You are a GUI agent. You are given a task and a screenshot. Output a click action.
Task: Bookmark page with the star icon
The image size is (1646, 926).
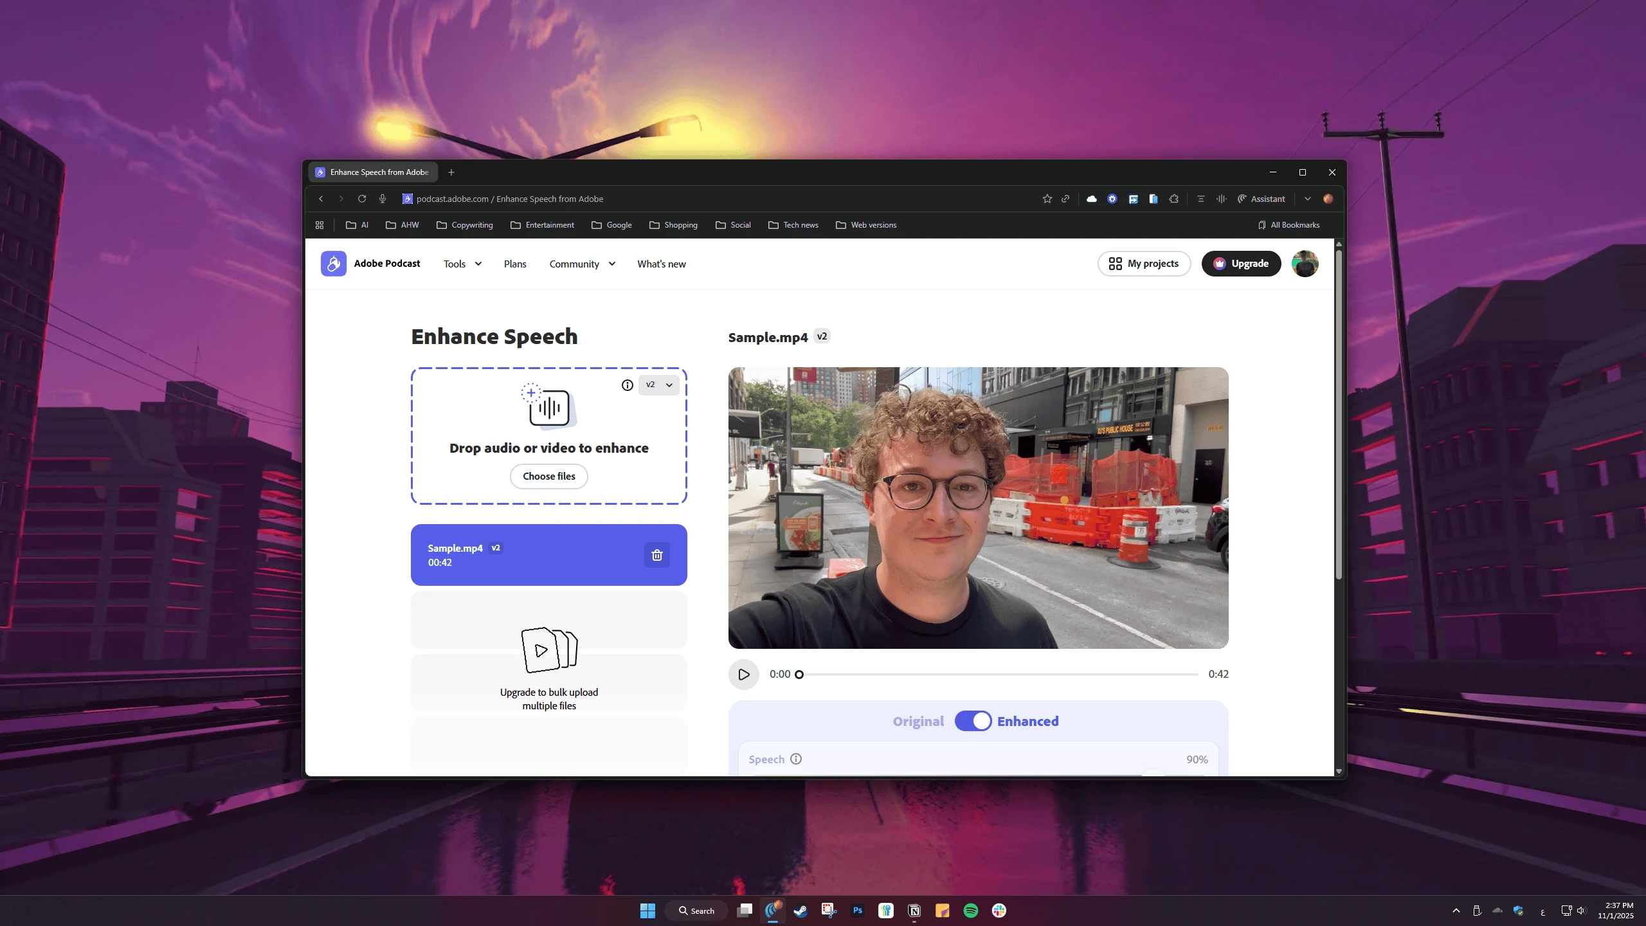[1047, 199]
